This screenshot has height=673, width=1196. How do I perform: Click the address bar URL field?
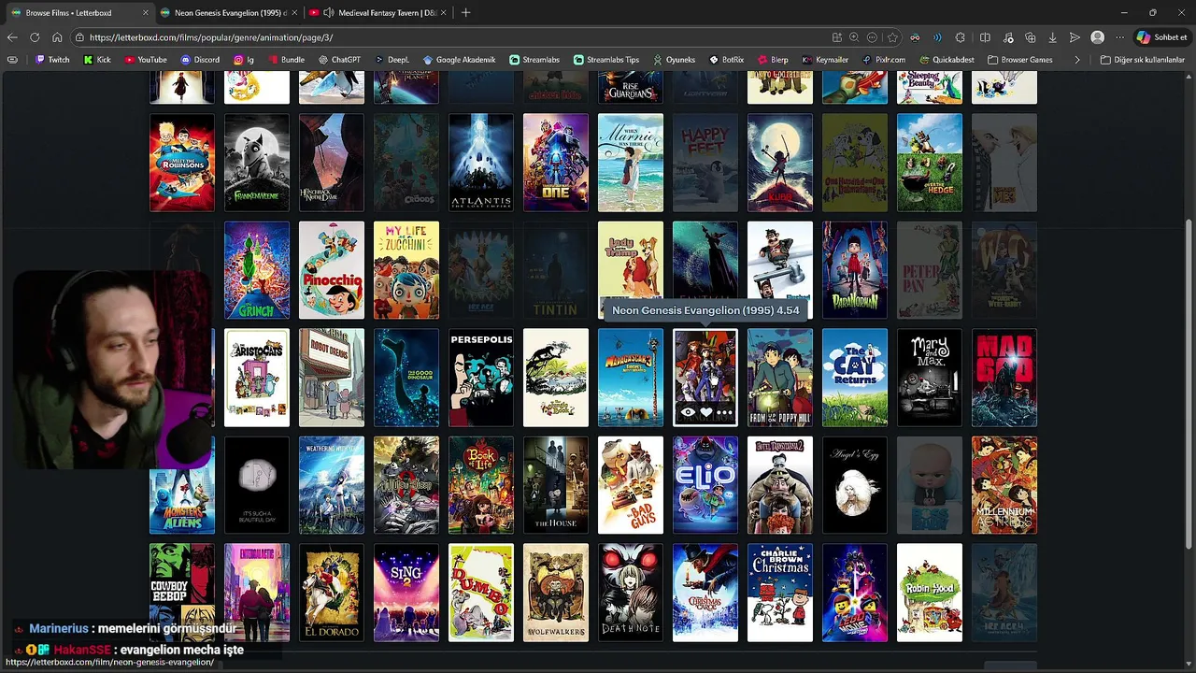(x=448, y=37)
